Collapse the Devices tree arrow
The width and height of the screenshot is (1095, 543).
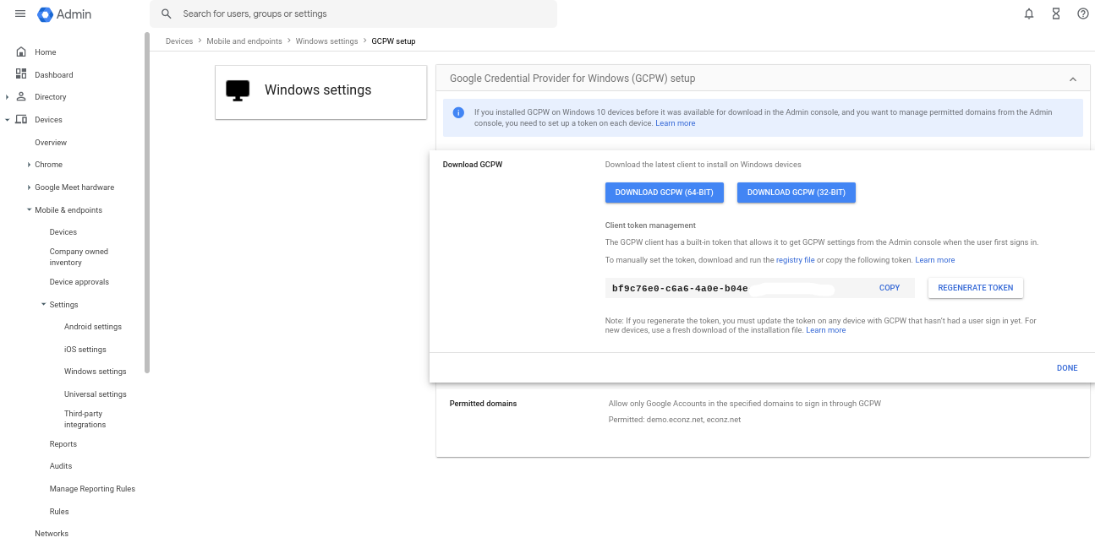7,120
